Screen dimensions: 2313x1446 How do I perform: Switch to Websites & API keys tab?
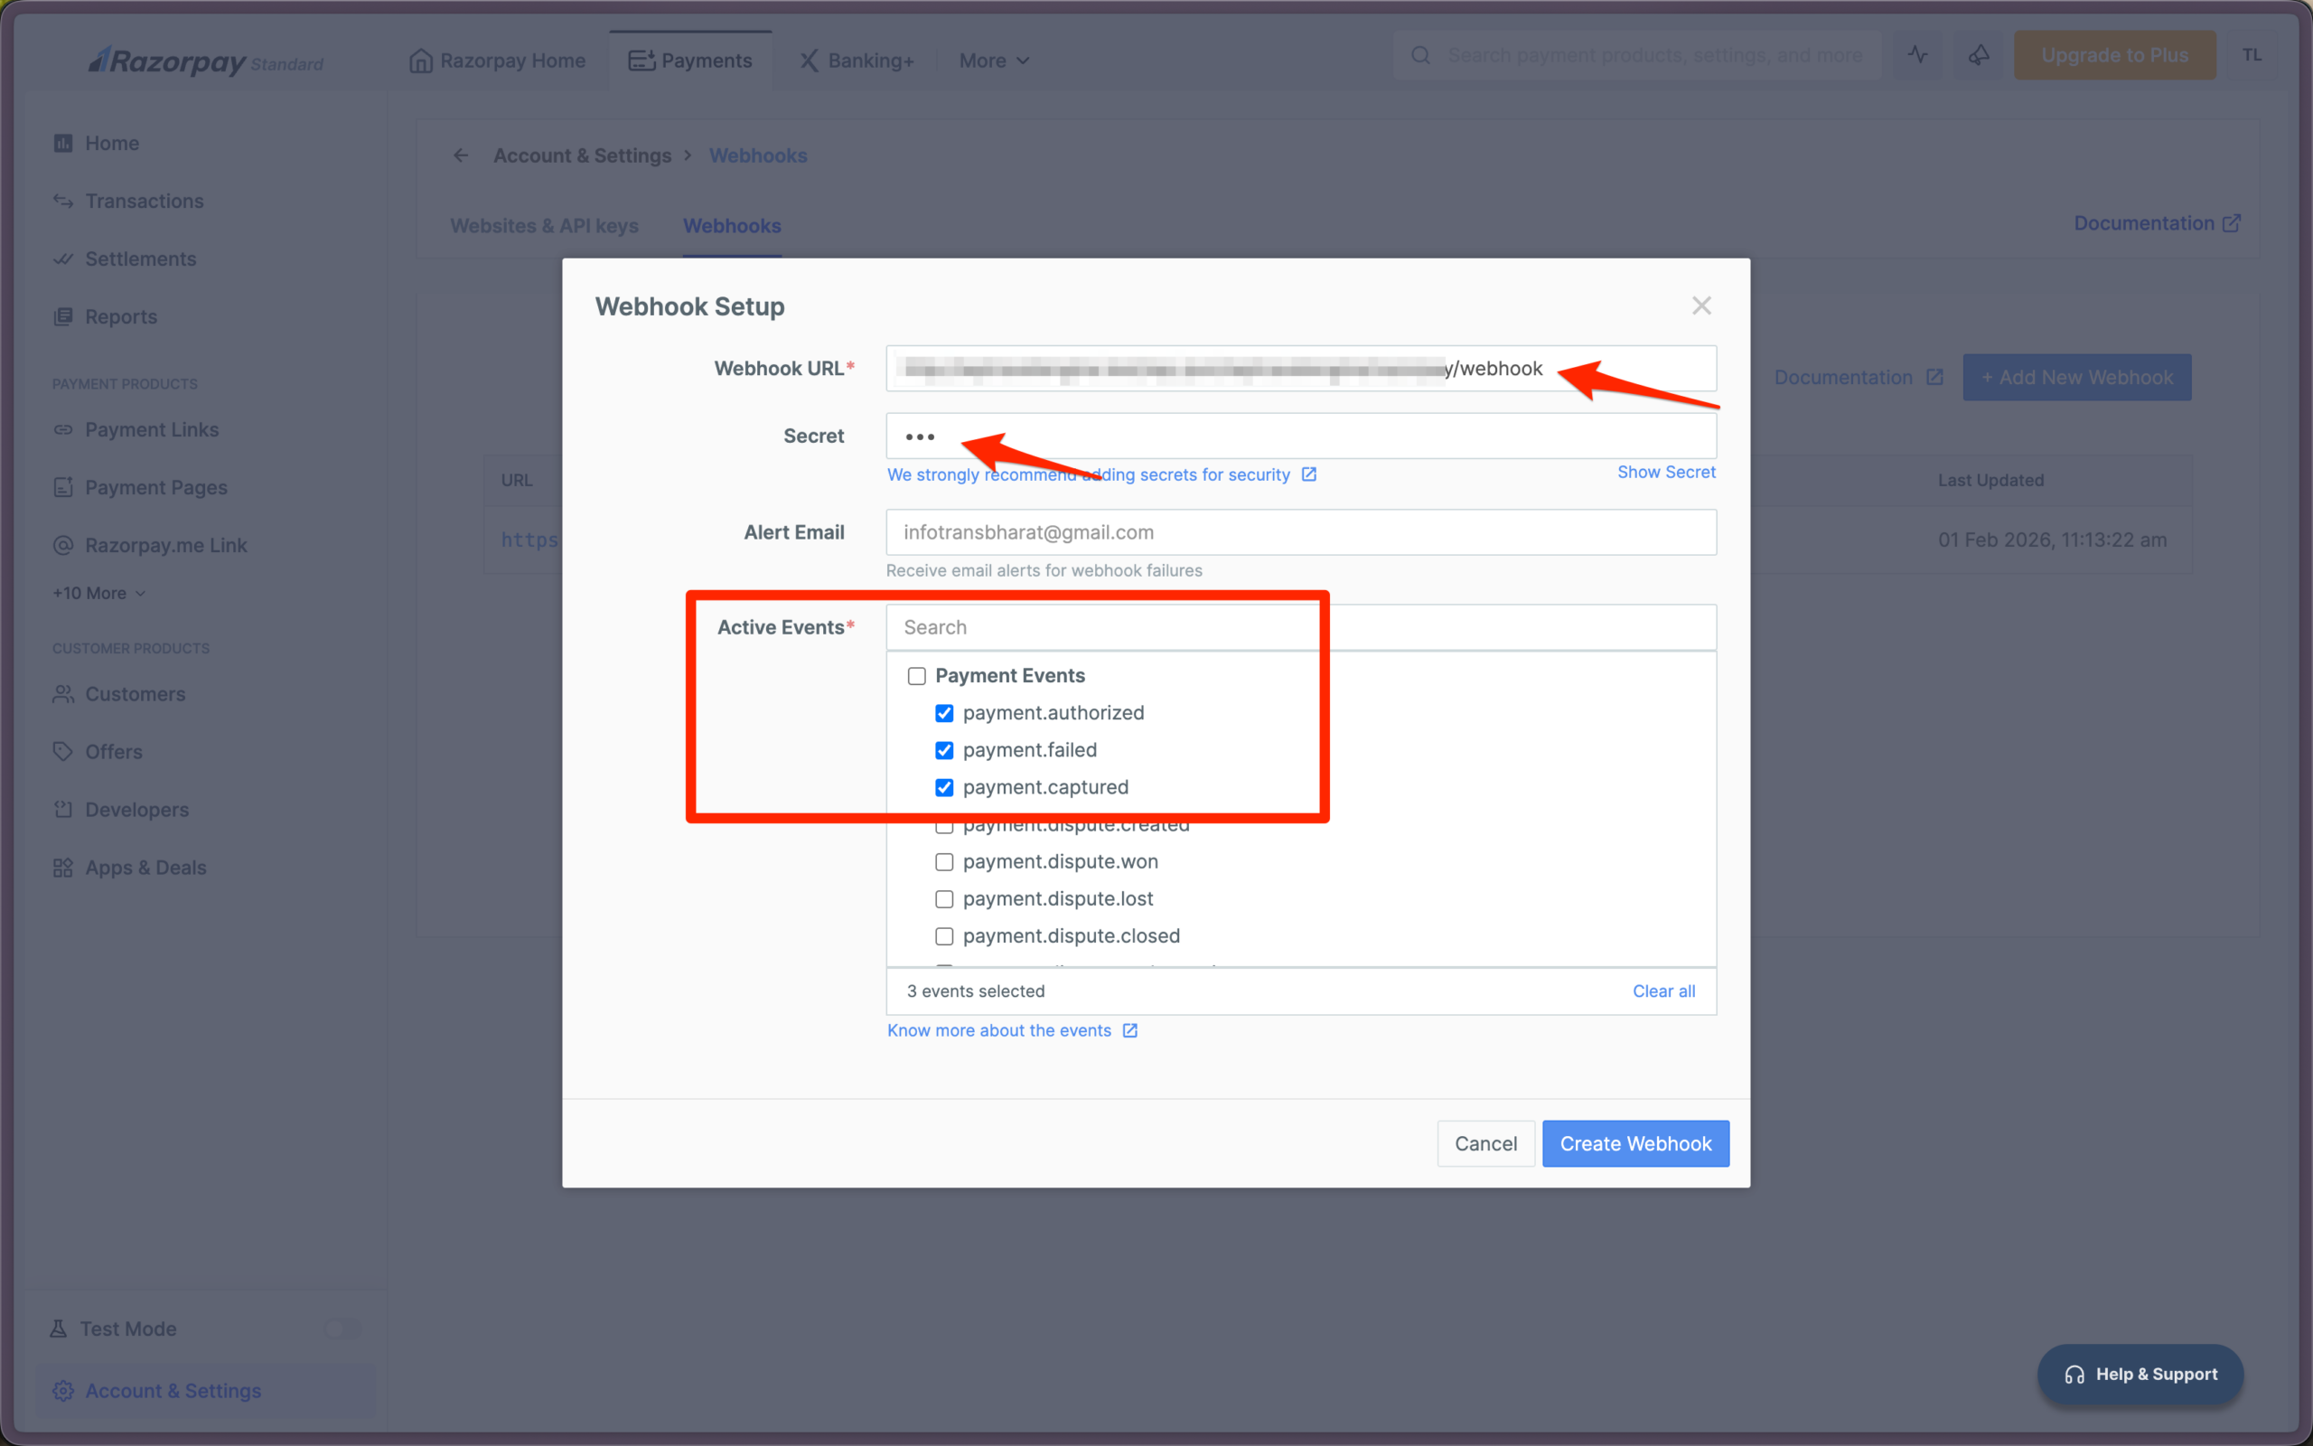544,226
